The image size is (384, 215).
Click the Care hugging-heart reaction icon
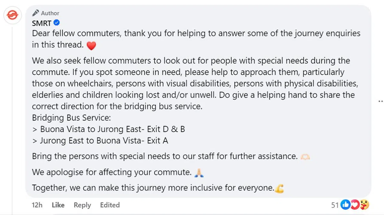(x=364, y=205)
